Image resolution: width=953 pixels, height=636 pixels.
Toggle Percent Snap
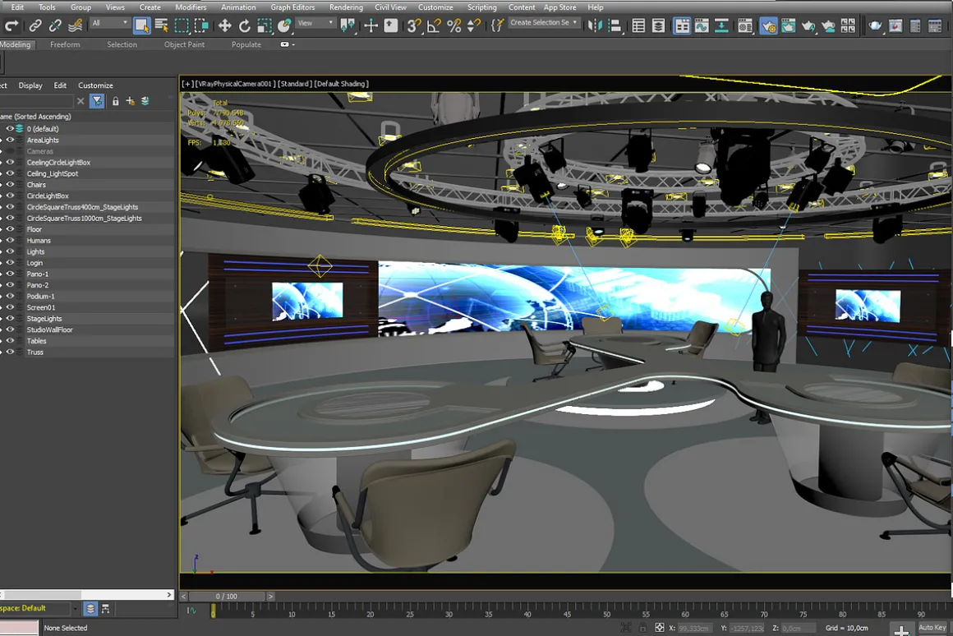click(454, 25)
